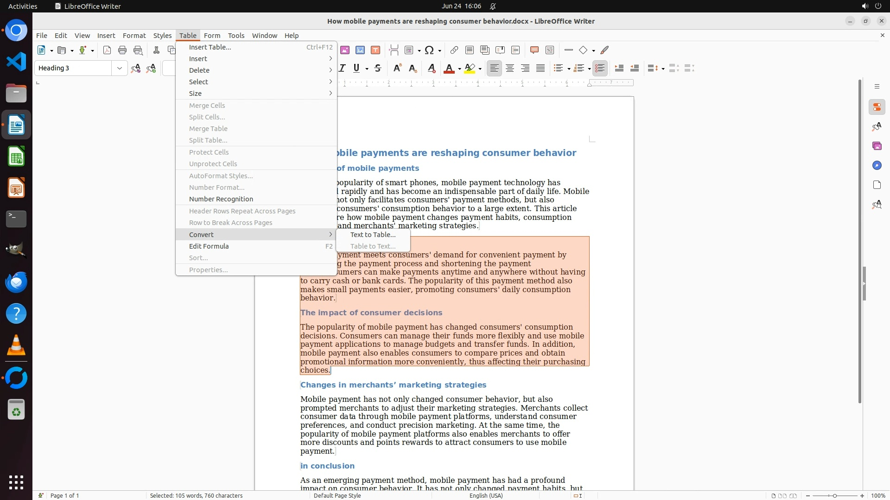The width and height of the screenshot is (890, 500).
Task: Click the Insert Chart icon
Action: (360, 50)
